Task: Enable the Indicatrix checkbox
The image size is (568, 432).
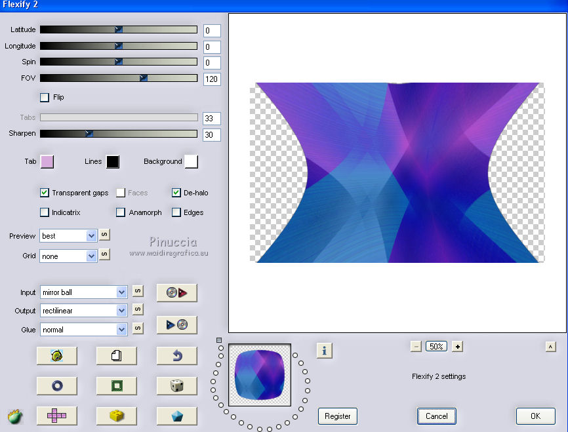Action: [x=45, y=212]
